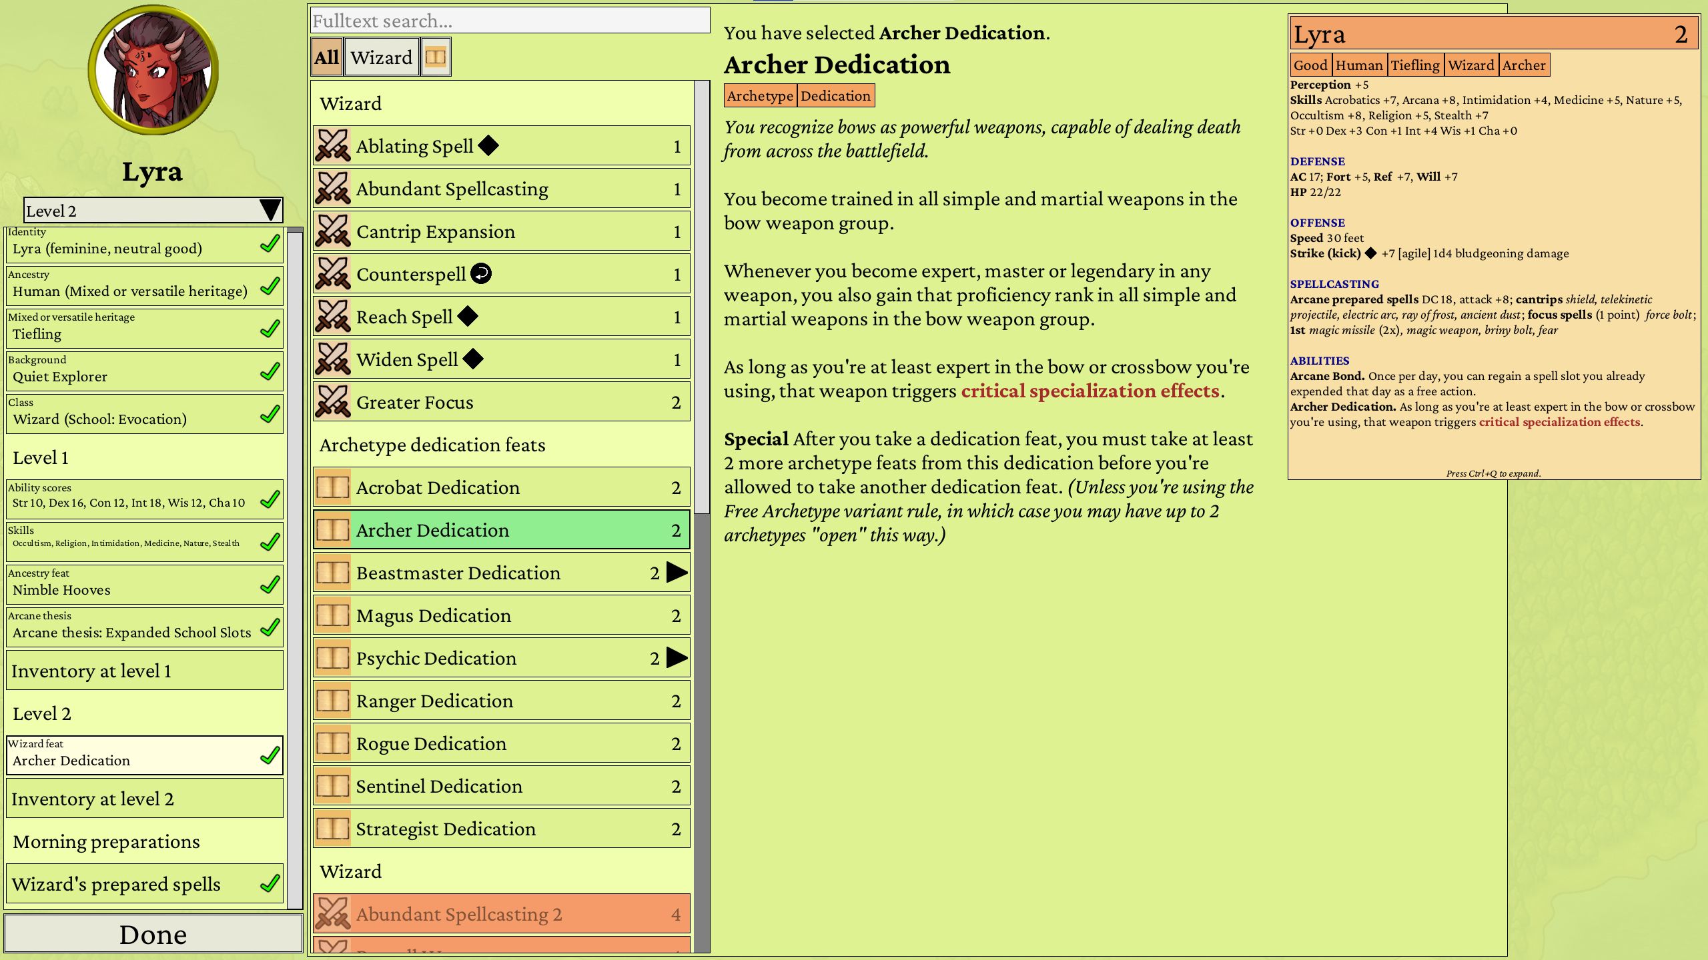
Task: Select the Greater Focus feat row
Action: 502,401
